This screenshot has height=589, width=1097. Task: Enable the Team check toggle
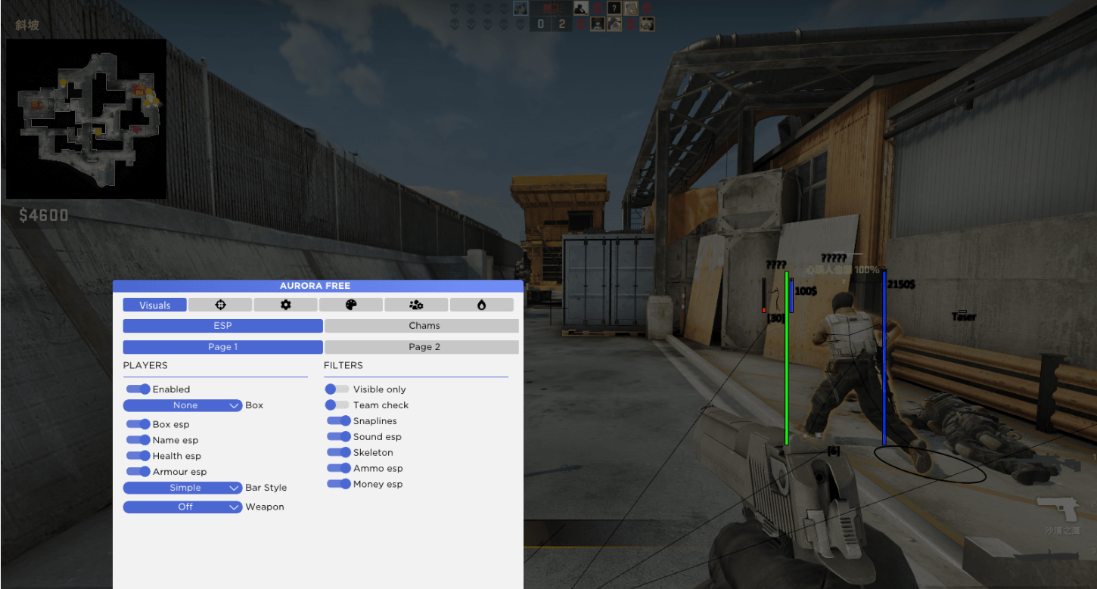(x=337, y=405)
